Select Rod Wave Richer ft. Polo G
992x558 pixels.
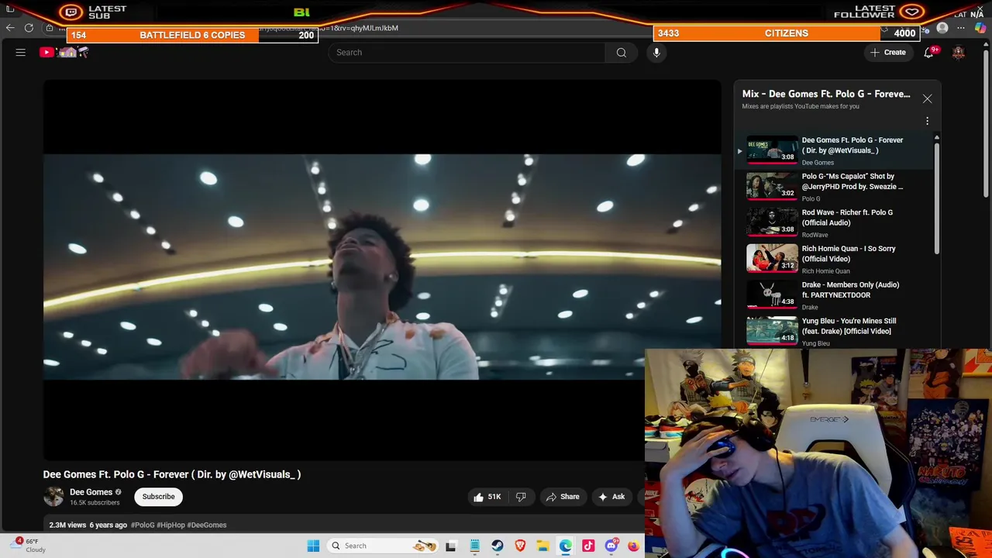coord(840,222)
